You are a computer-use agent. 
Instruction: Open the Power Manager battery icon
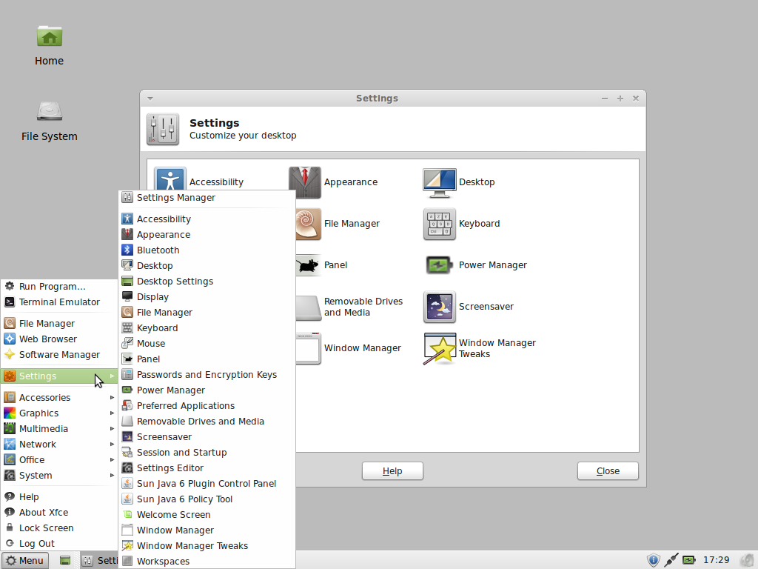pyautogui.click(x=440, y=265)
